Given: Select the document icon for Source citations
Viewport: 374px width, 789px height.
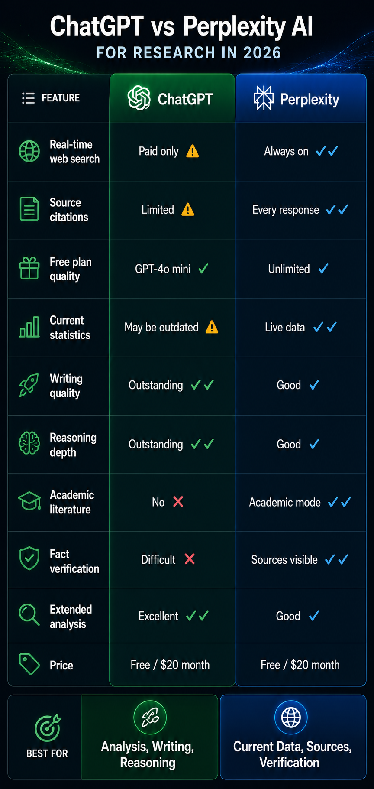Looking at the screenshot, I should (x=29, y=209).
